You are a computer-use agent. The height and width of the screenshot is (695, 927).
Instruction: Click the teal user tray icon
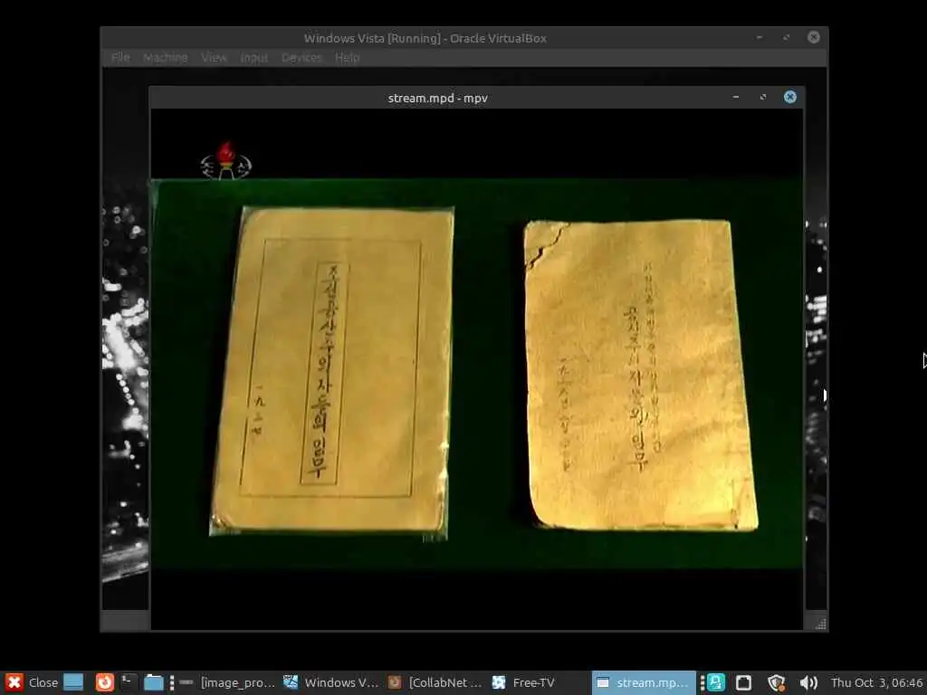[x=716, y=682]
